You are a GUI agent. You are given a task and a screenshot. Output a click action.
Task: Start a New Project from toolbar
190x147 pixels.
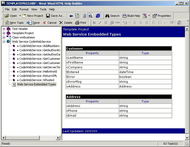[33, 16]
